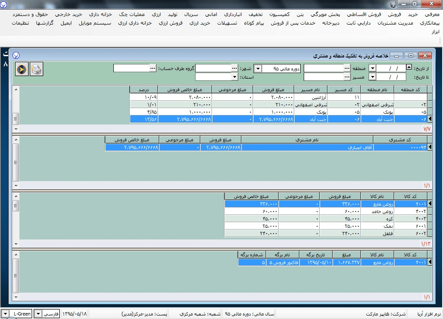Open the عملیات چک menu
The image size is (443, 319).
point(132,14)
